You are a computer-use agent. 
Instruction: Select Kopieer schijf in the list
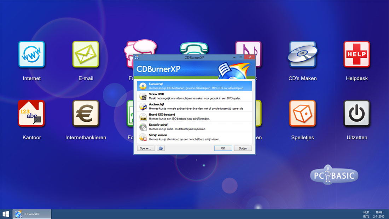click(x=194, y=127)
